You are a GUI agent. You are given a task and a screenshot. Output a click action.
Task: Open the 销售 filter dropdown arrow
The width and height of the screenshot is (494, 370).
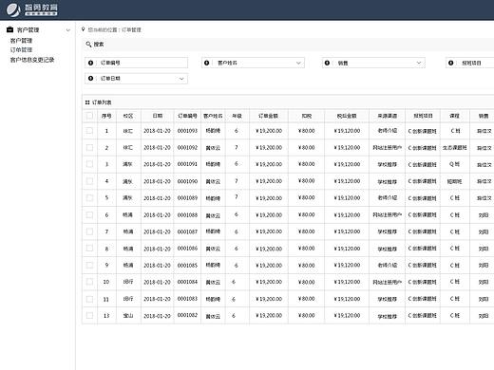[419, 63]
